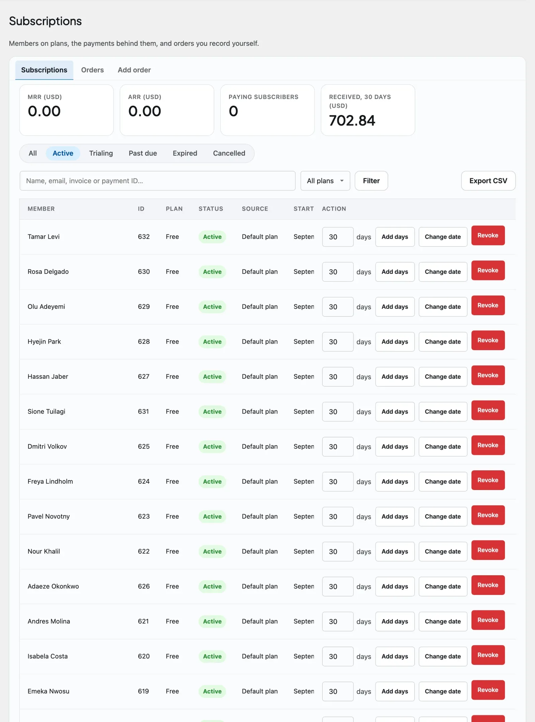Click the STATUS column header
Image resolution: width=535 pixels, height=722 pixels.
tap(211, 209)
